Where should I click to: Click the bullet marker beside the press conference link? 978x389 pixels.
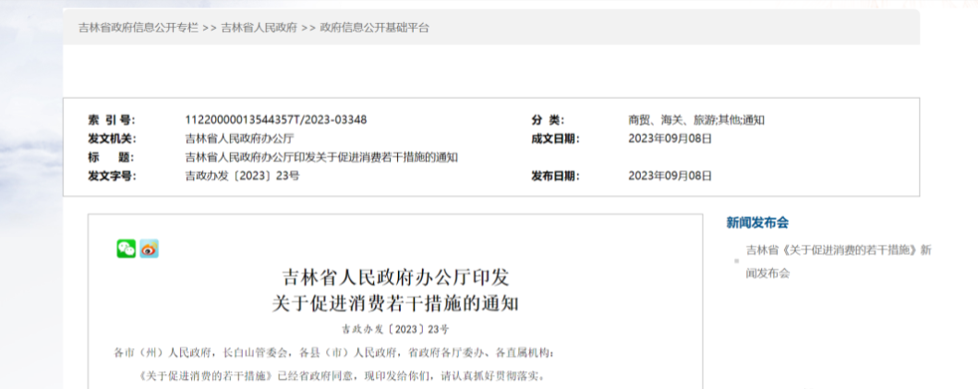coord(736,261)
